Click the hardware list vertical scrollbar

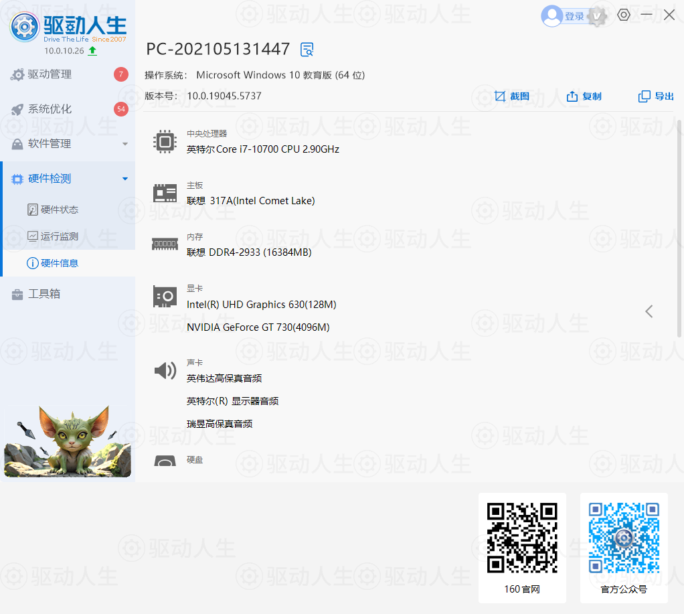click(679, 228)
